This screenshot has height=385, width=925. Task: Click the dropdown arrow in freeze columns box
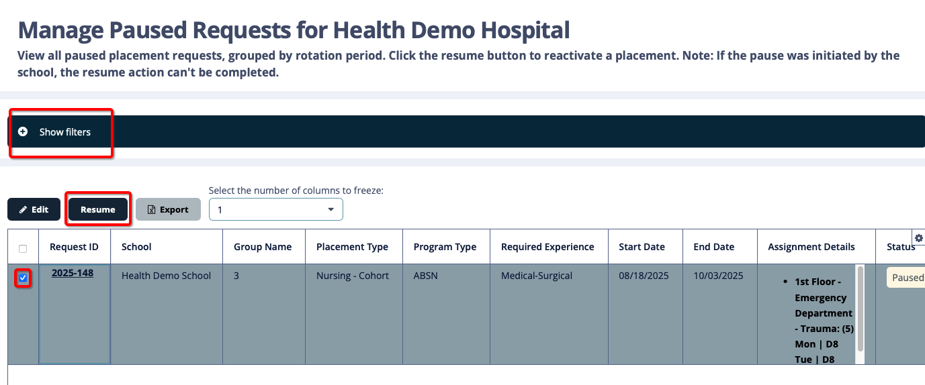(x=331, y=210)
